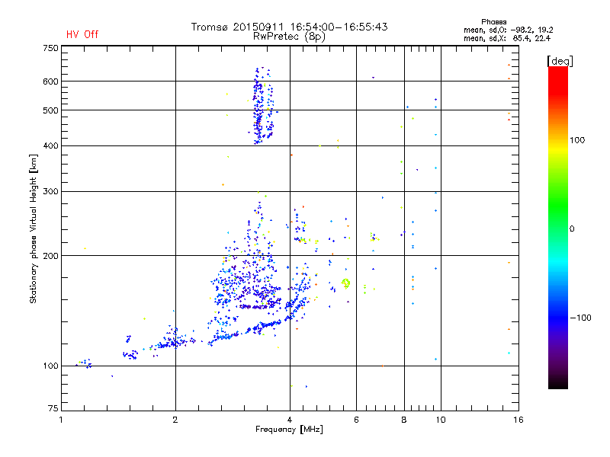Click the y-axis tick label "500"
Image resolution: width=610 pixels, height=457 pixels.
click(50, 110)
